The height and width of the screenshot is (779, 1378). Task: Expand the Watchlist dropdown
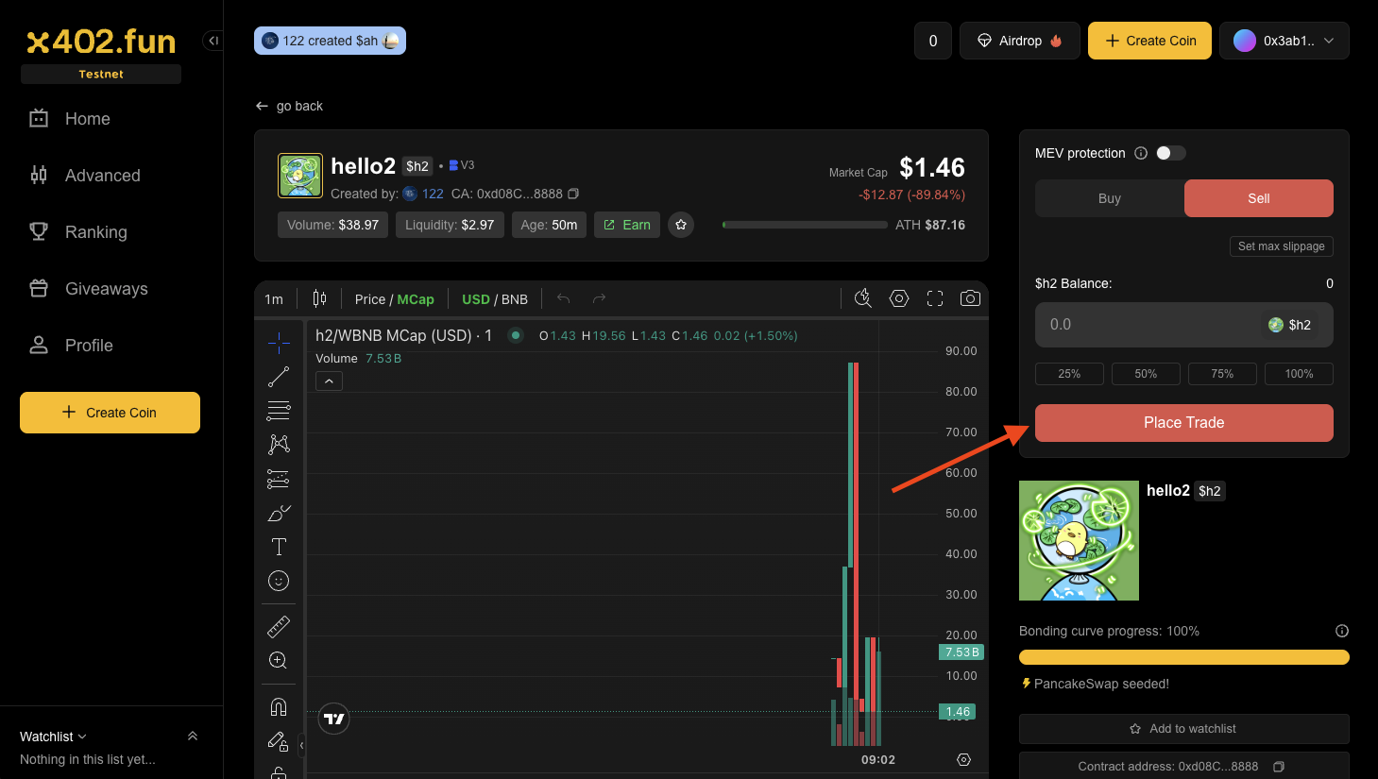coord(54,737)
